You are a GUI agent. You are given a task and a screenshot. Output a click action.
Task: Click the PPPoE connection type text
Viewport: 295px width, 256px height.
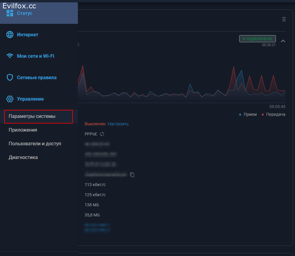point(91,134)
